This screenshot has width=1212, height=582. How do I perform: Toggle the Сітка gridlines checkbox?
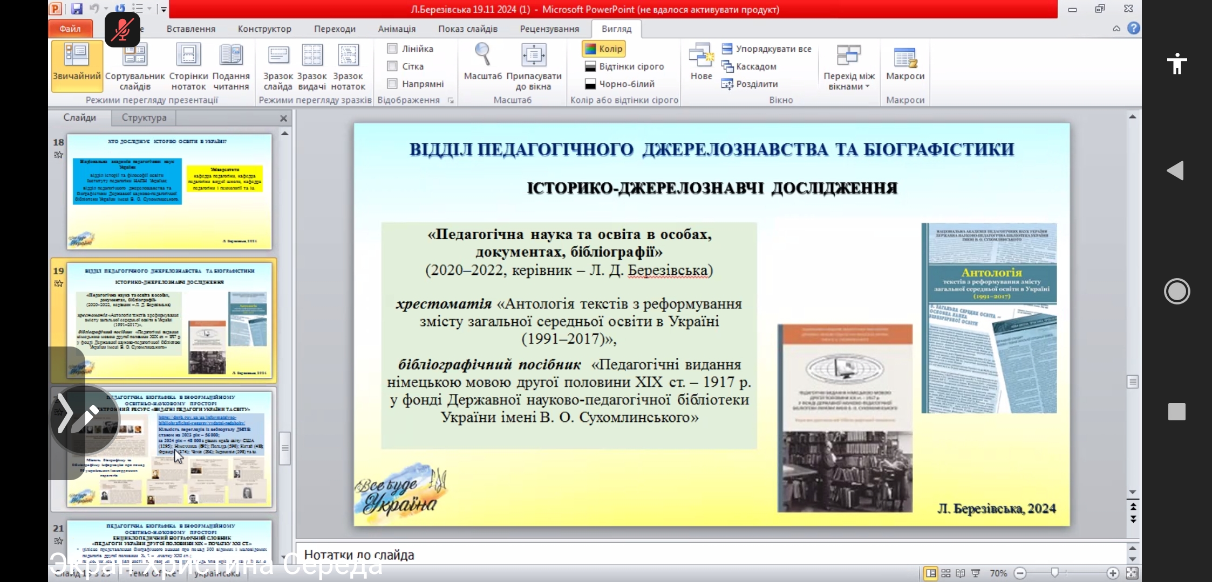392,66
